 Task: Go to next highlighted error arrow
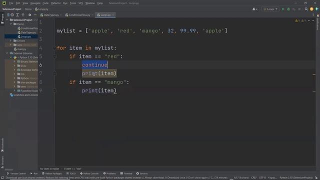[x=313, y=20]
